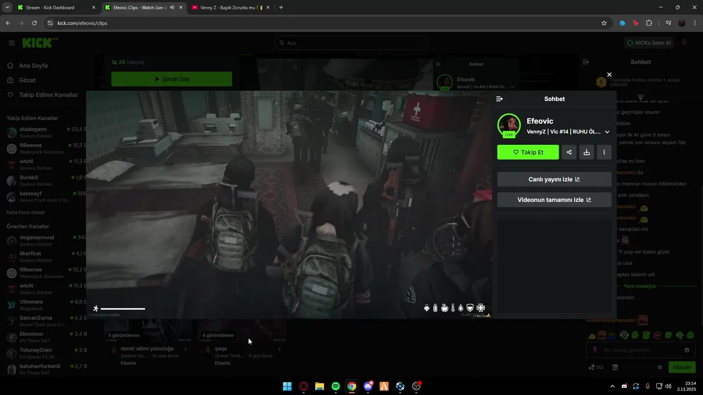Image resolution: width=703 pixels, height=395 pixels.
Task: Click Canlı yayını izle button
Action: coord(554,179)
